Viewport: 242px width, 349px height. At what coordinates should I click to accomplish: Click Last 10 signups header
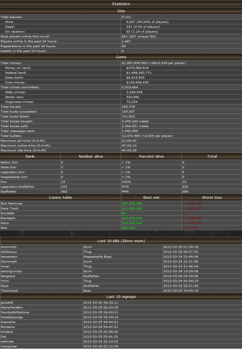(121, 296)
